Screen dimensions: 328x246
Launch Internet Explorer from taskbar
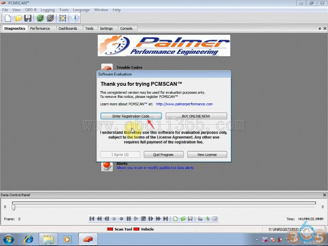click(28, 239)
